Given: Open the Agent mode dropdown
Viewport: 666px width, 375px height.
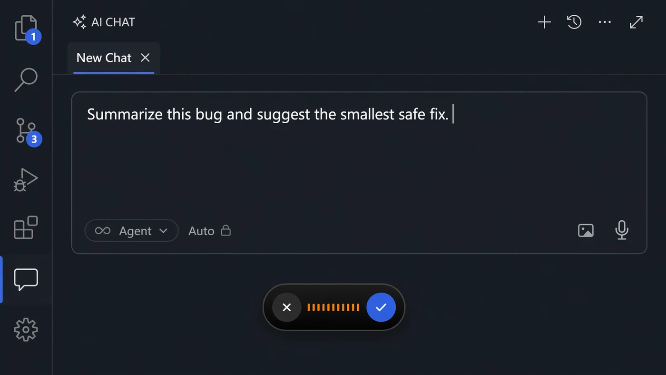Looking at the screenshot, I should 132,231.
